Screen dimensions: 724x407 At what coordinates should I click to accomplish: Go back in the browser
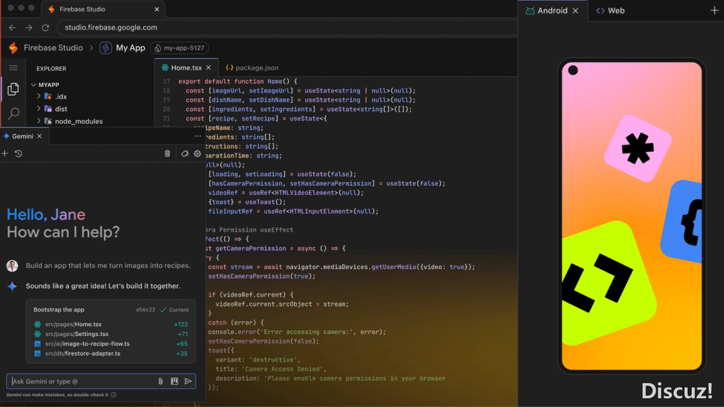tap(13, 27)
